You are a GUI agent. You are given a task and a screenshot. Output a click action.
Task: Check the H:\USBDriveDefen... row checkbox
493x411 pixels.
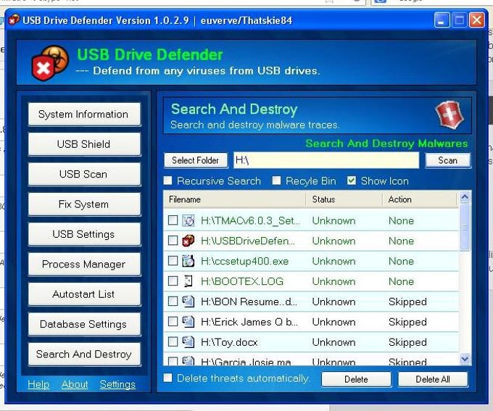point(173,241)
